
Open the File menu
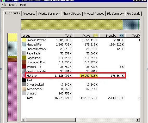point(4,5)
